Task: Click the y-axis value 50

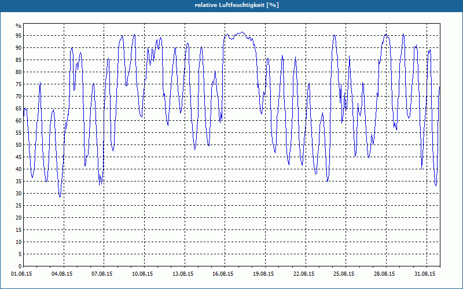Action: [x=19, y=145]
